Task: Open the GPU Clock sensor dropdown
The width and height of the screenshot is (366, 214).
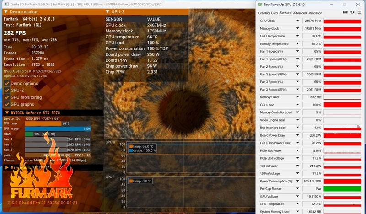Action: pyautogui.click(x=297, y=21)
